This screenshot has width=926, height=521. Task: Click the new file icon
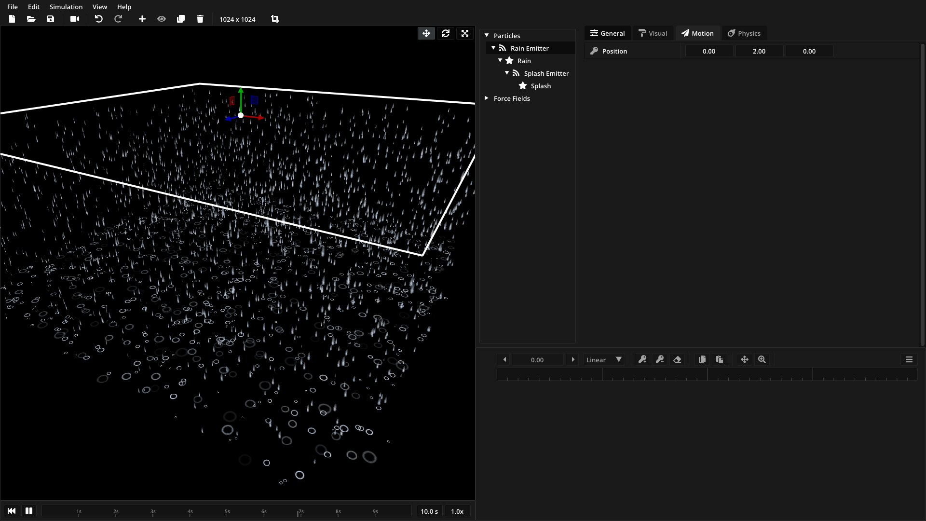click(x=12, y=19)
